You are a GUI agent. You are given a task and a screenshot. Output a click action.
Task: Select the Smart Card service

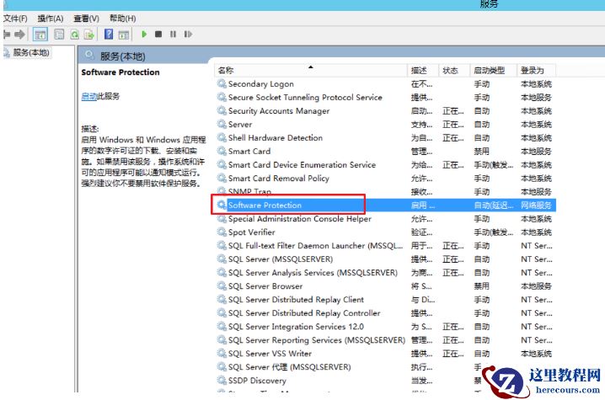pos(386,152)
